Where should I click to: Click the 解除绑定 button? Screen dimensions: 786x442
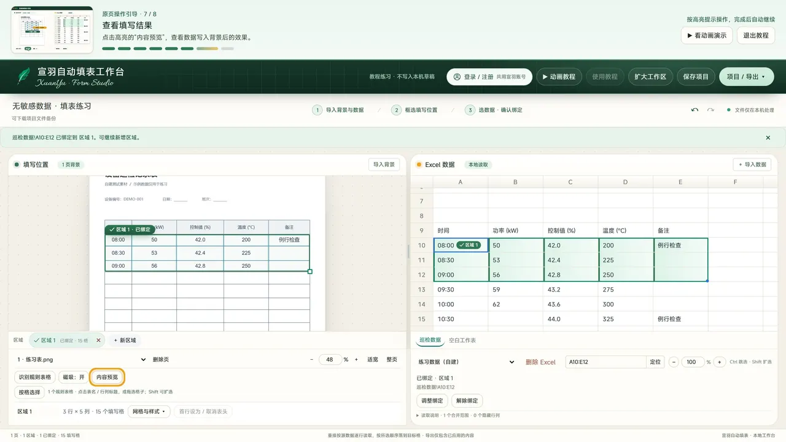tap(467, 401)
